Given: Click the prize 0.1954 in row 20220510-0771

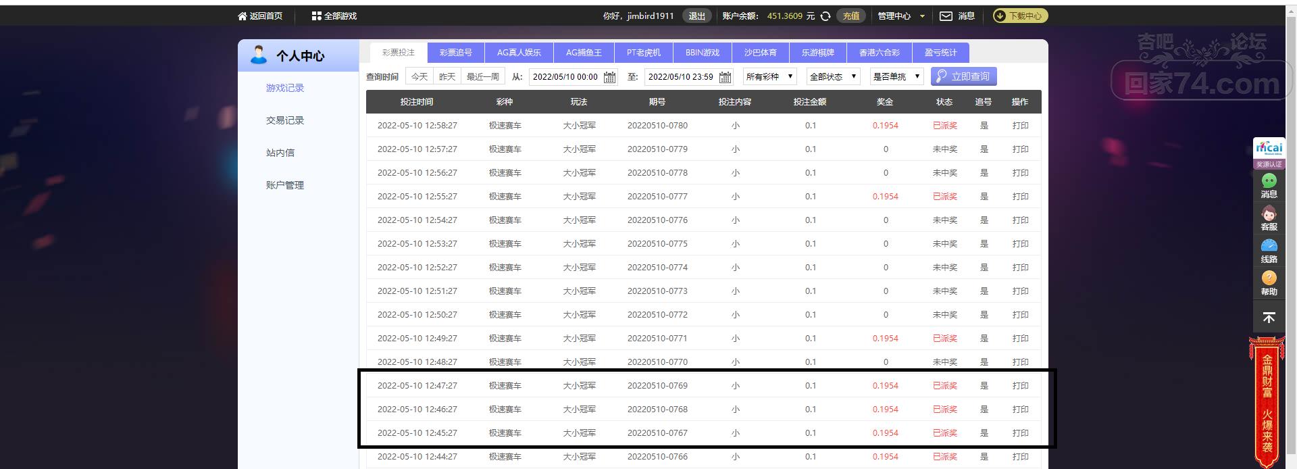Looking at the screenshot, I should tap(885, 339).
